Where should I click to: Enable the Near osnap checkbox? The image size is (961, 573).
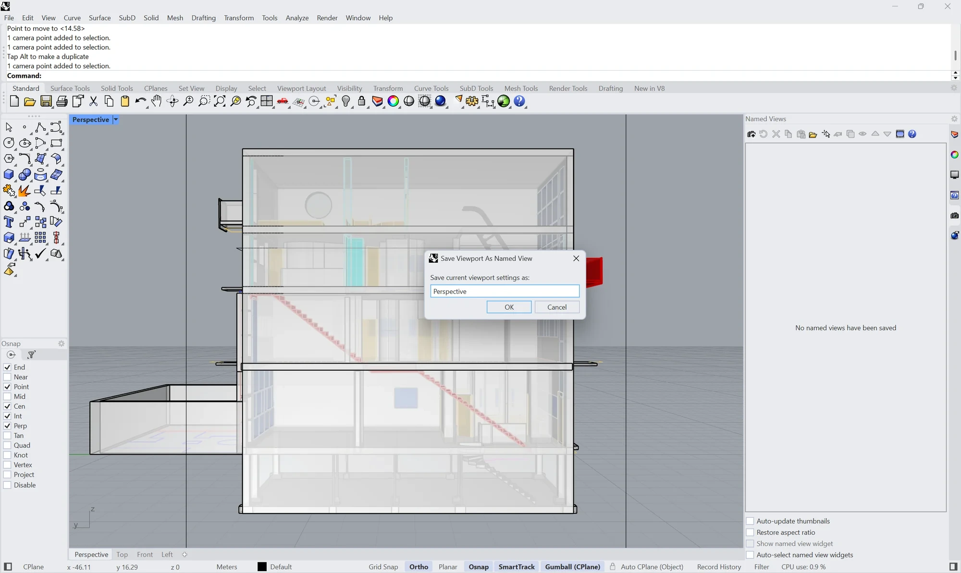pyautogui.click(x=7, y=377)
